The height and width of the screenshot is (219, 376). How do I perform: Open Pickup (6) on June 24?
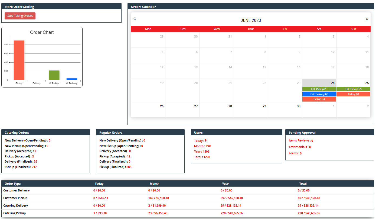tap(319, 99)
